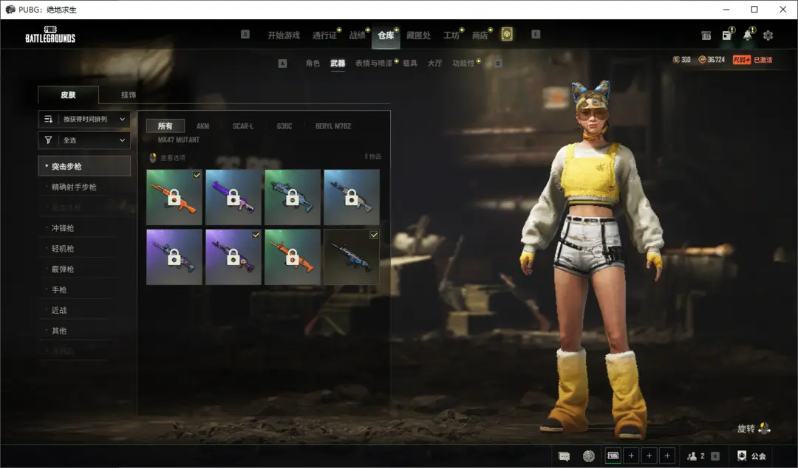Image resolution: width=798 pixels, height=468 pixels.
Task: Select the locked blue rifle skin thumbnail in top row's last slot
Action: (352, 197)
